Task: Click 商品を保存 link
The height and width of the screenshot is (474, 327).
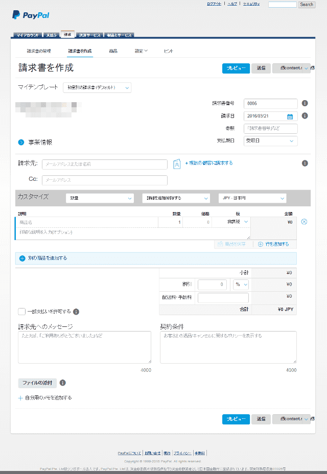Action: tap(231, 244)
